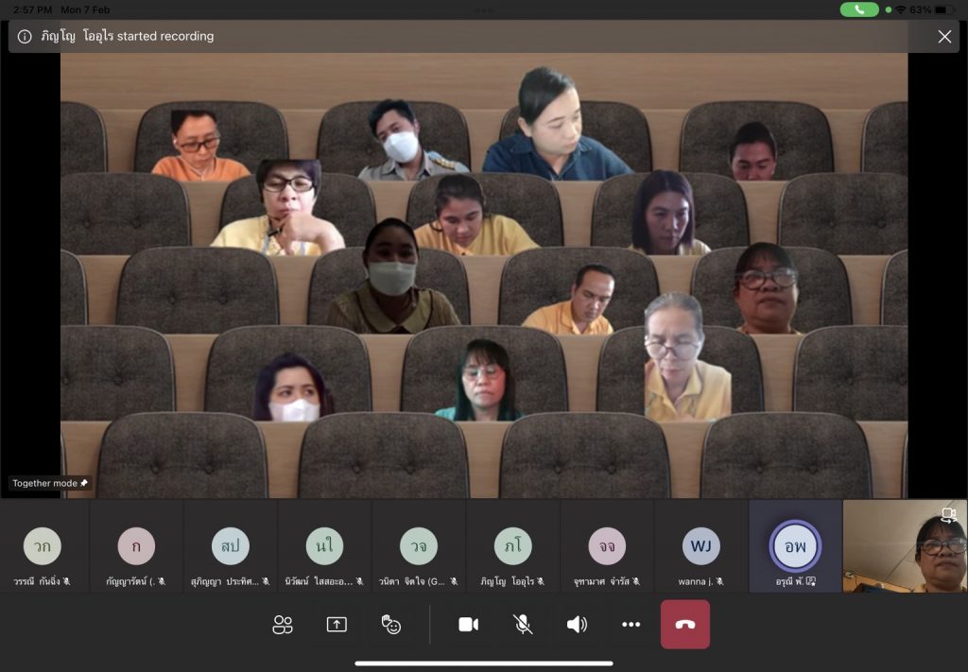Select participant avatar สป
This screenshot has width=968, height=672.
(231, 546)
